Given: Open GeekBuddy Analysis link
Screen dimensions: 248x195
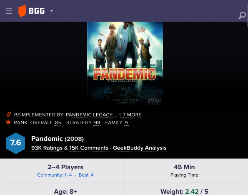Looking at the screenshot, I should (x=140, y=148).
